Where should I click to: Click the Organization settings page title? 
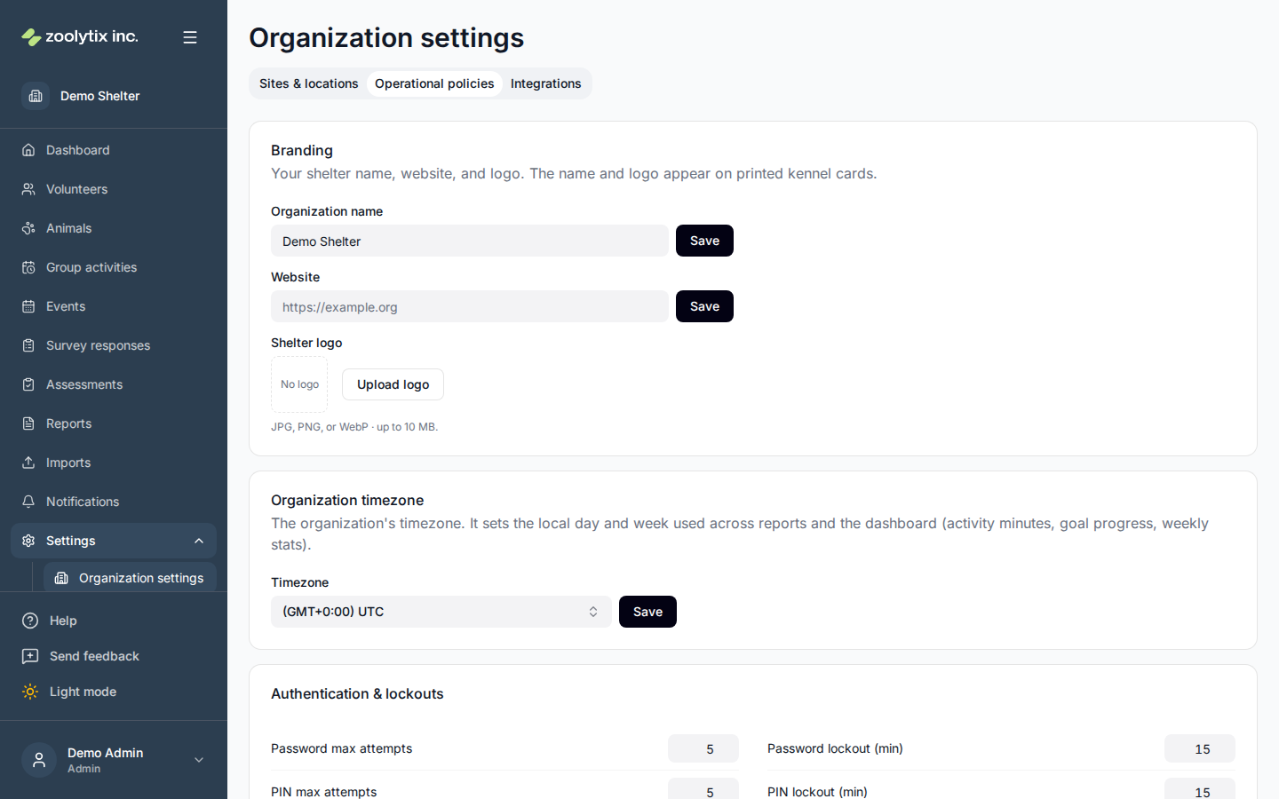coord(386,37)
